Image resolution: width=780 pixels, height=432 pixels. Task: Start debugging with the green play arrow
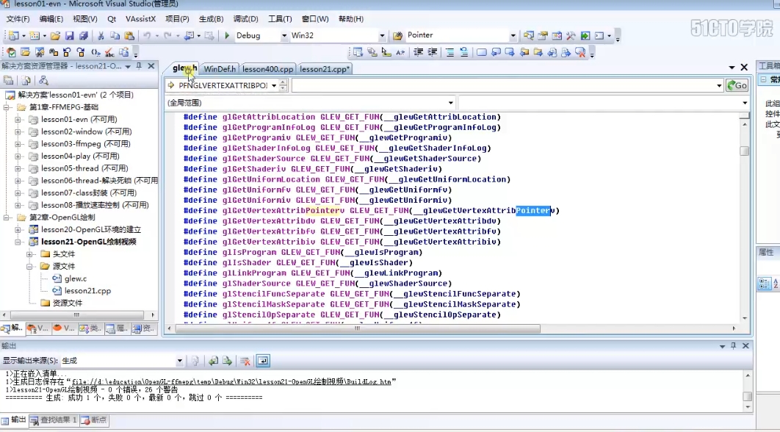[x=227, y=36]
